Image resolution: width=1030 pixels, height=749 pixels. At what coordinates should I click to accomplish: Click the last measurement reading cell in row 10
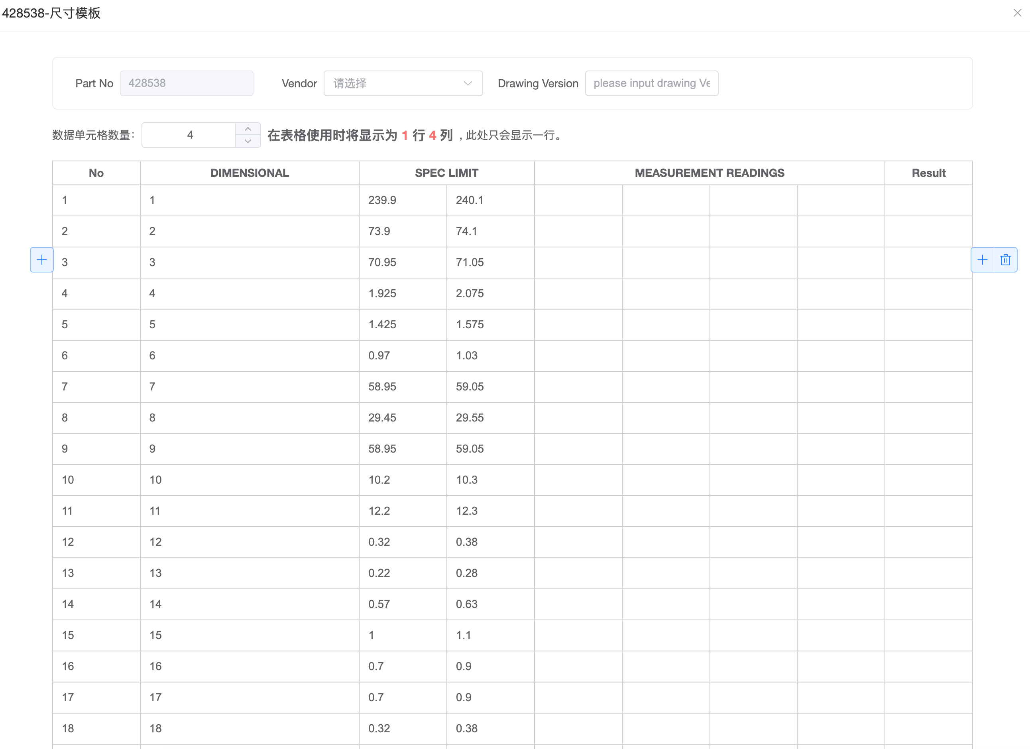tap(841, 480)
